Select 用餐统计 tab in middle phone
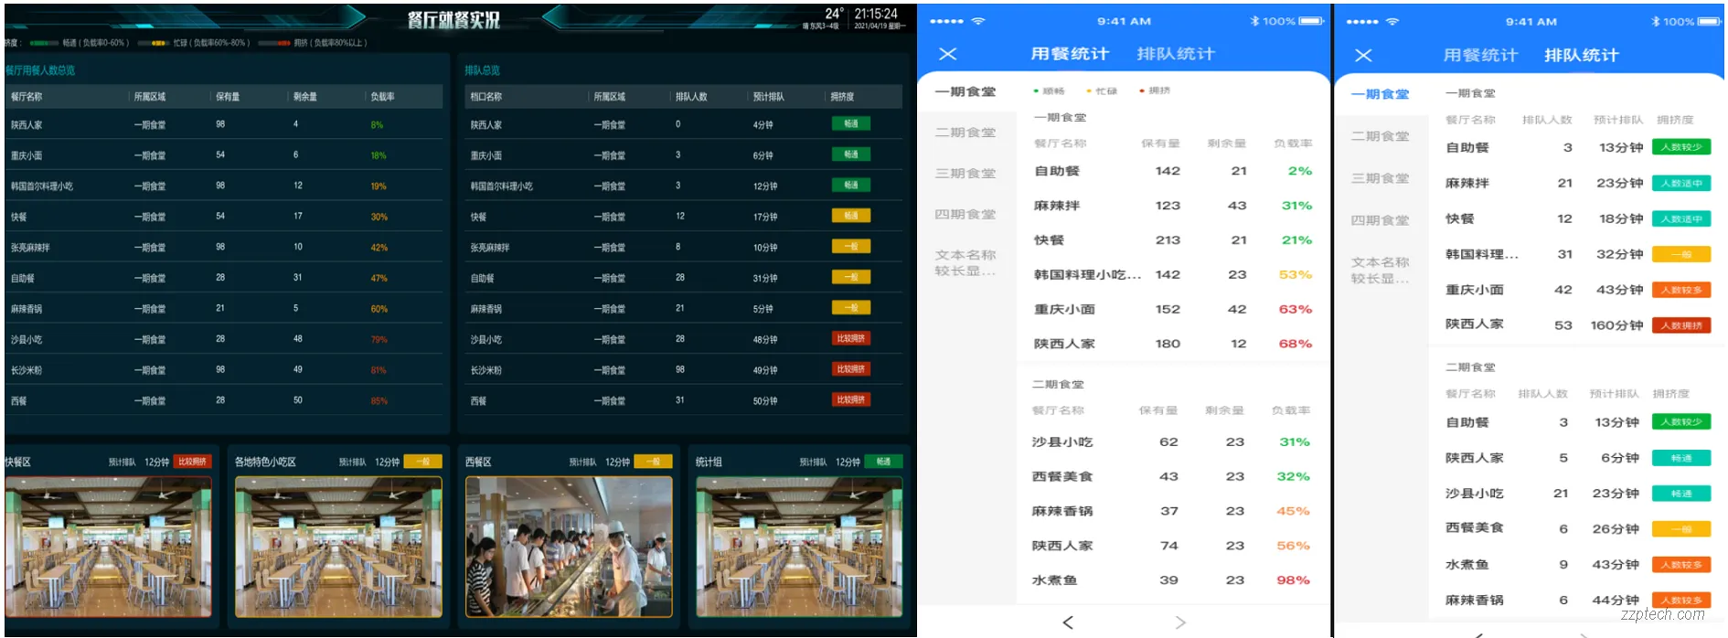 1070,54
